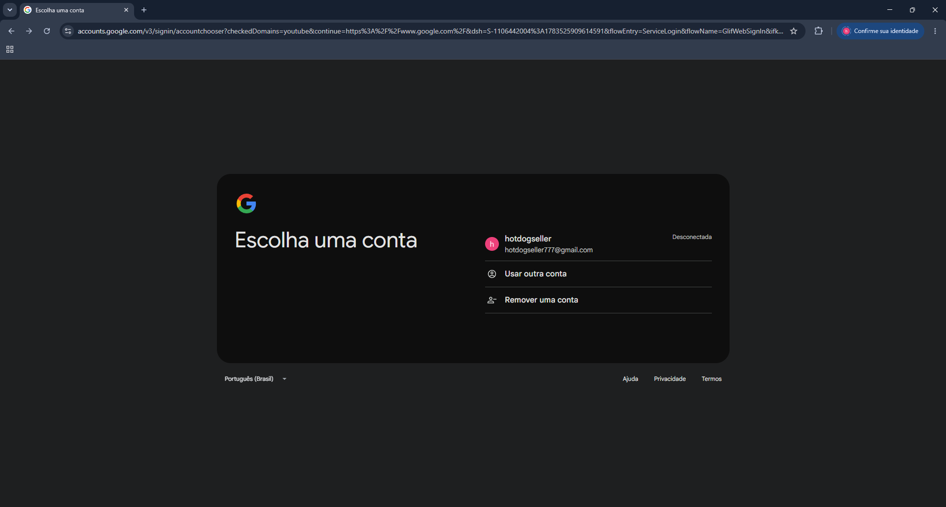The image size is (946, 507).
Task: Close the Chrome window
Action: 935,10
